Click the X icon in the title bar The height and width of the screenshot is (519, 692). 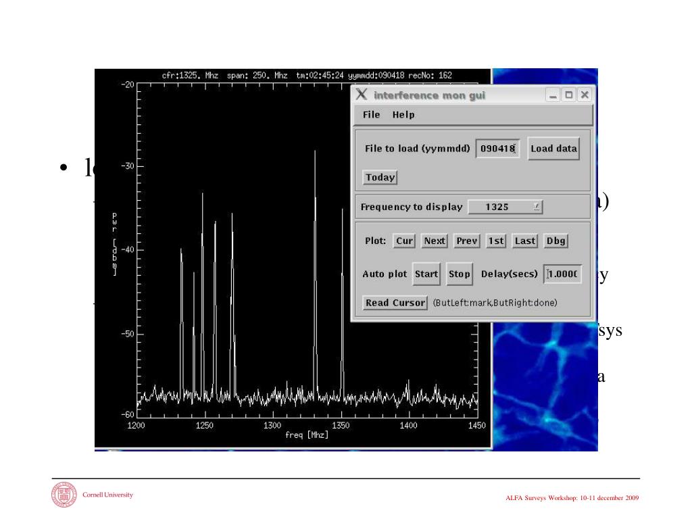pyautogui.click(x=362, y=95)
